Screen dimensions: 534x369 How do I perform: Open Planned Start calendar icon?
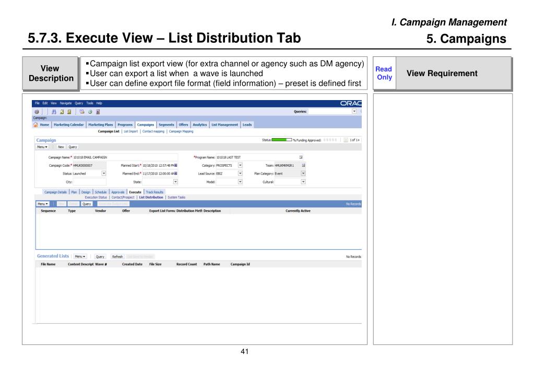click(176, 165)
